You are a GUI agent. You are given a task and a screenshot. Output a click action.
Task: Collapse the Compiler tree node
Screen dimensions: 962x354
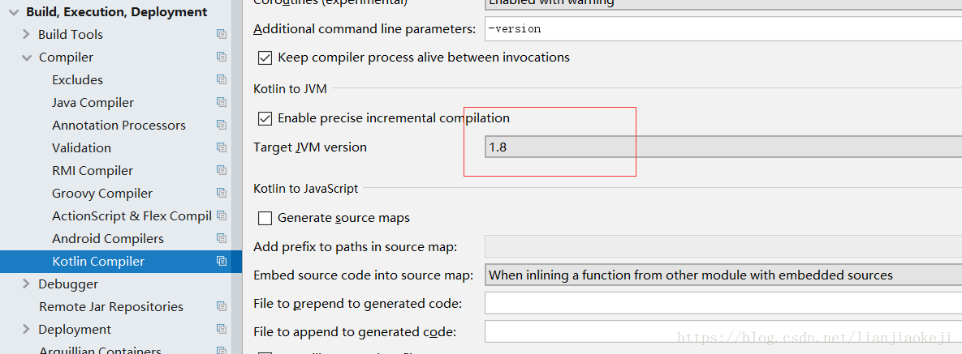[27, 57]
